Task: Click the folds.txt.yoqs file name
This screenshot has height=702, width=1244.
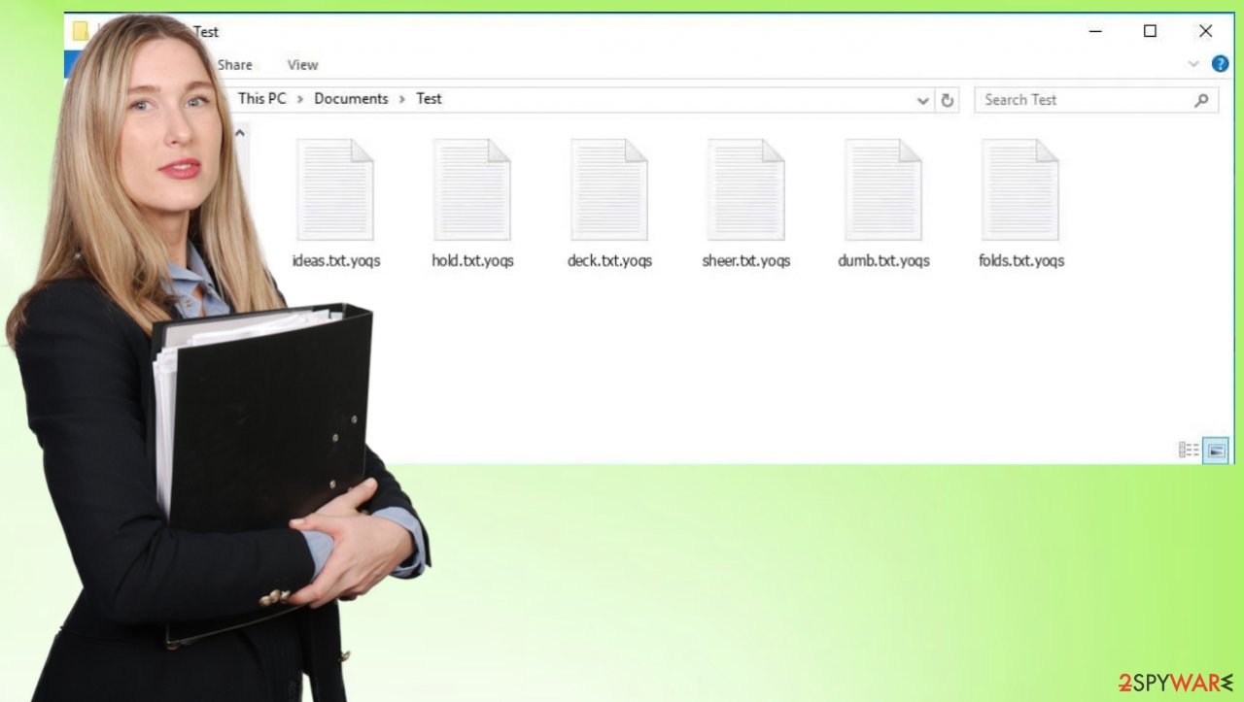Action: [x=1021, y=261]
